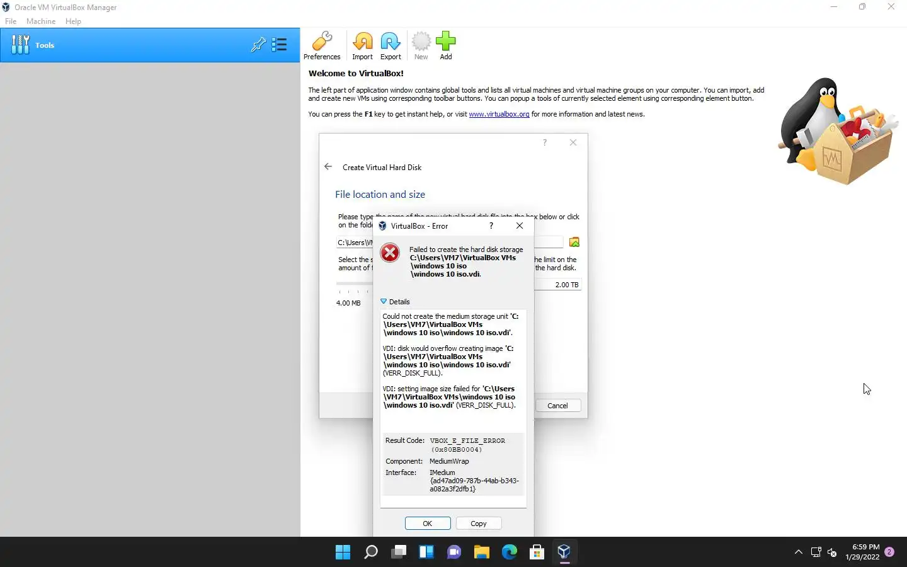The image size is (907, 567).
Task: Open taskbar Search
Action: pyautogui.click(x=371, y=552)
